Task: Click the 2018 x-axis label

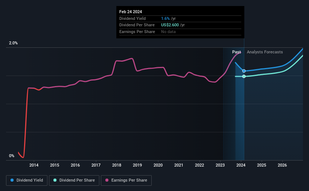Action: coord(117,165)
